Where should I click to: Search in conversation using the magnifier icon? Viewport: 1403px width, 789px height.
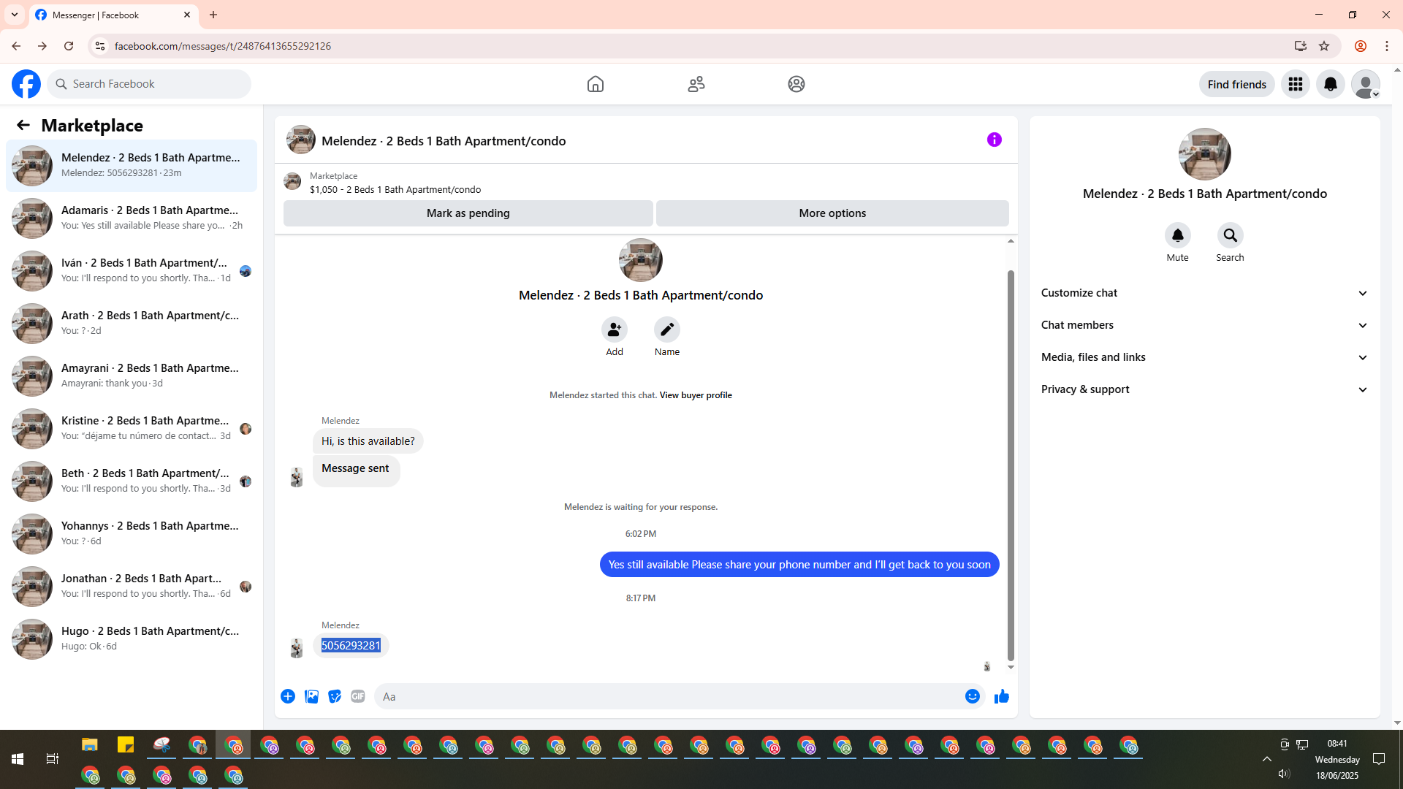tap(1231, 235)
